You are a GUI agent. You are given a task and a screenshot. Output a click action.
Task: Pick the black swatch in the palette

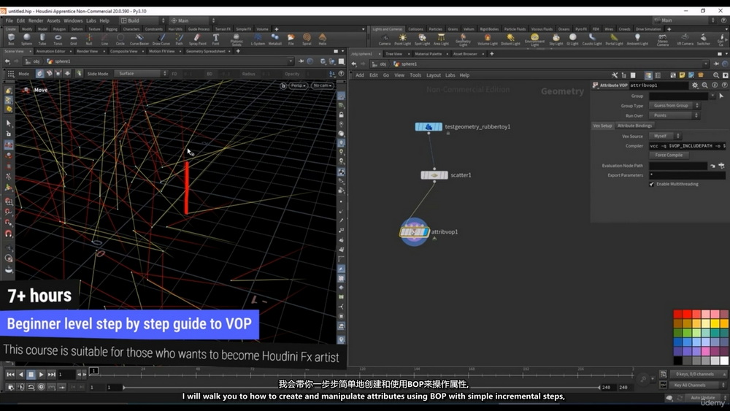coord(678,361)
